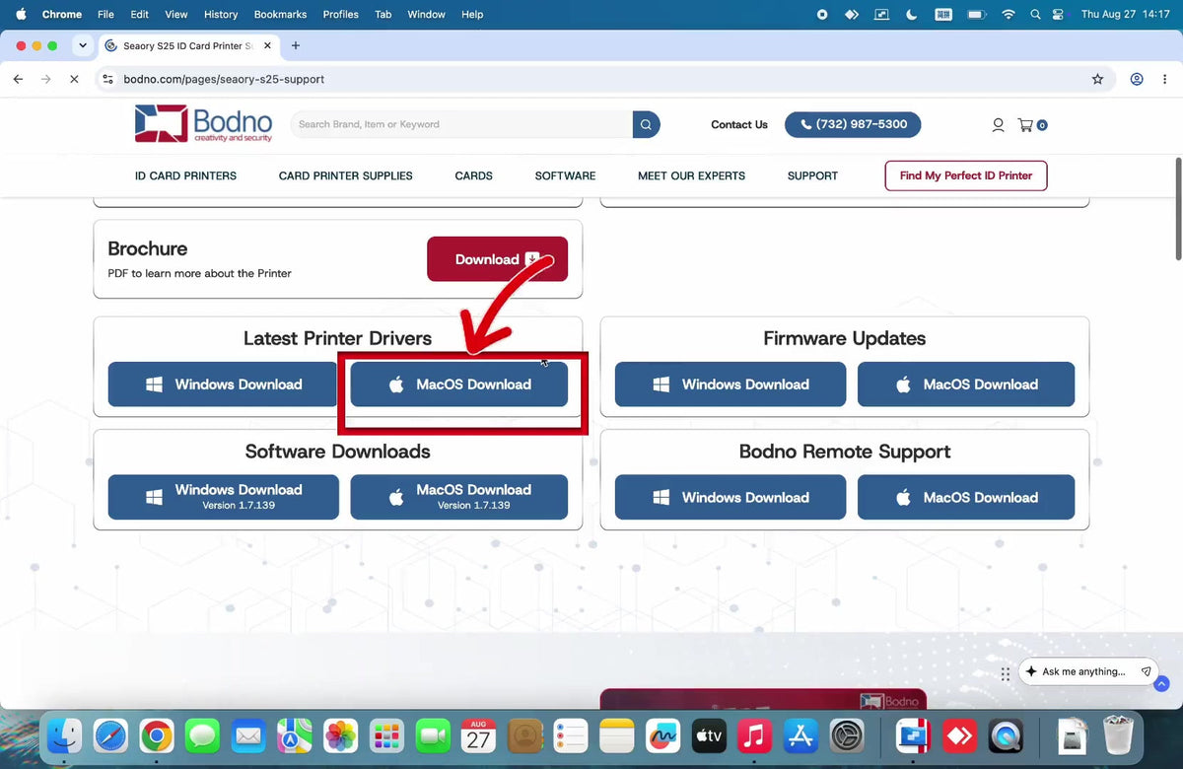Screen dimensions: 1183x769
Task: Open the Profiles menu in menu bar
Action: [x=341, y=15]
